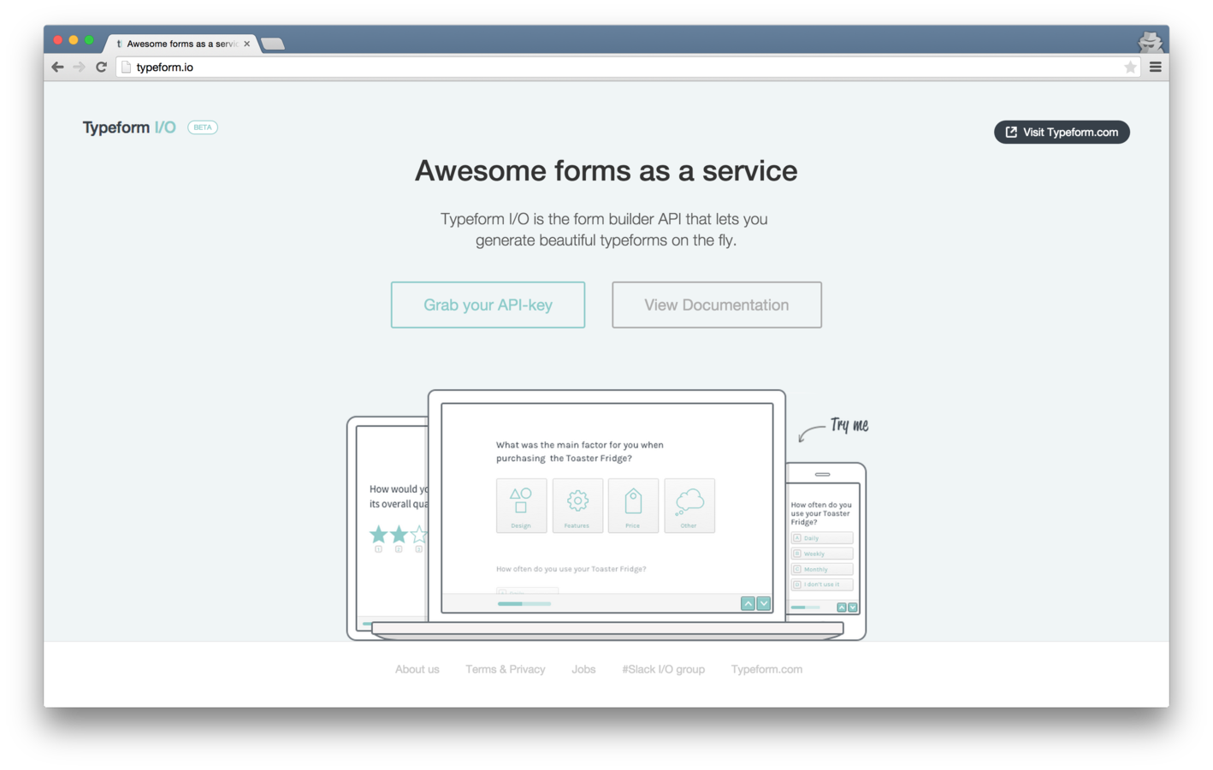Screen dimensions: 1213x770
Task: Click the down arrow in laptop form
Action: click(x=764, y=603)
